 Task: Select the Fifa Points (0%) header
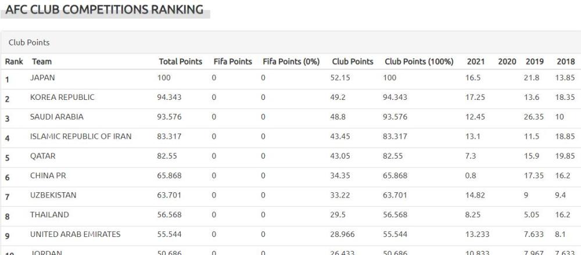(291, 62)
